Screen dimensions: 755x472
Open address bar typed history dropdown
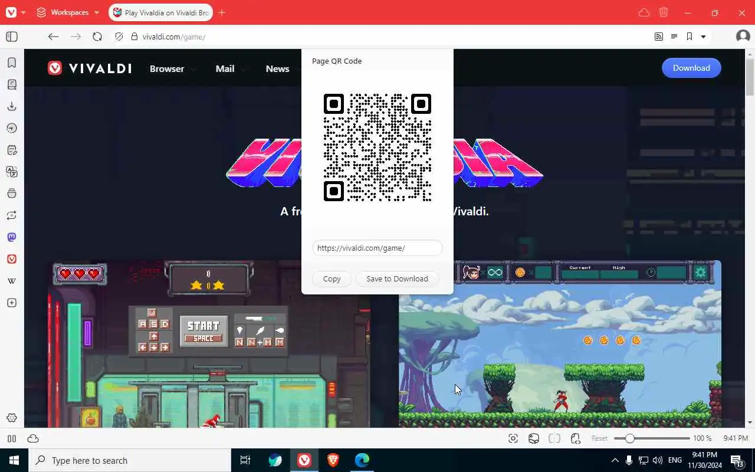pyautogui.click(x=703, y=37)
